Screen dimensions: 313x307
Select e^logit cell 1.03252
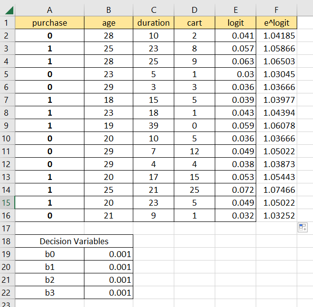coord(276,216)
